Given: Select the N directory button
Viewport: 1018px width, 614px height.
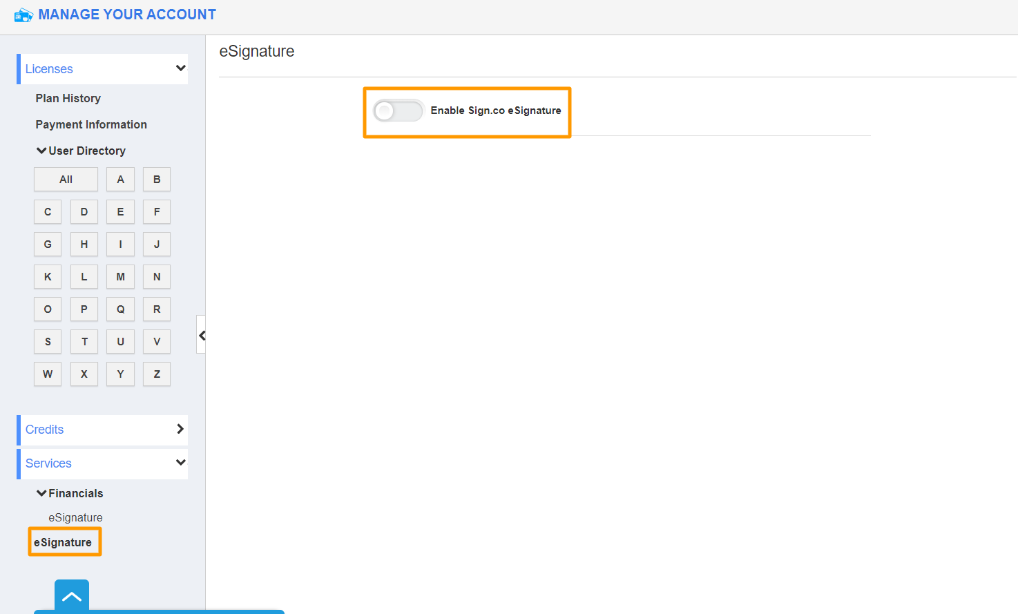Looking at the screenshot, I should (157, 277).
